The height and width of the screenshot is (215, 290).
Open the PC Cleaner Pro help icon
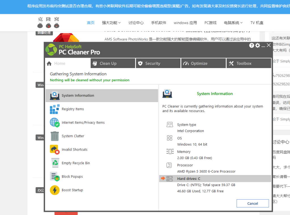point(251,45)
